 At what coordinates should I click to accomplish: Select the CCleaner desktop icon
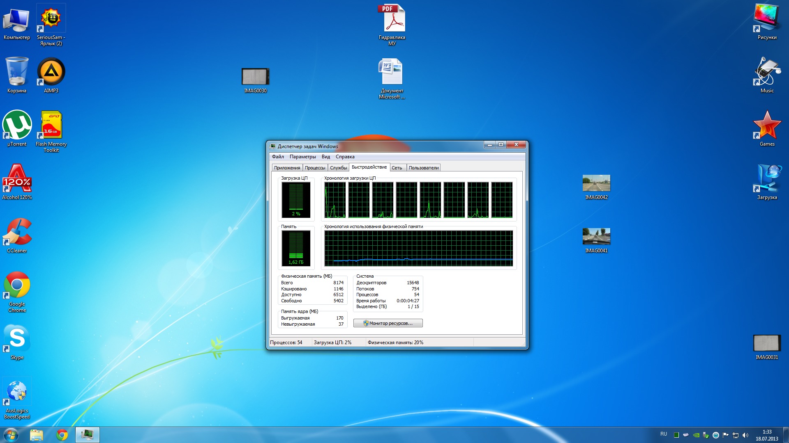click(16, 235)
